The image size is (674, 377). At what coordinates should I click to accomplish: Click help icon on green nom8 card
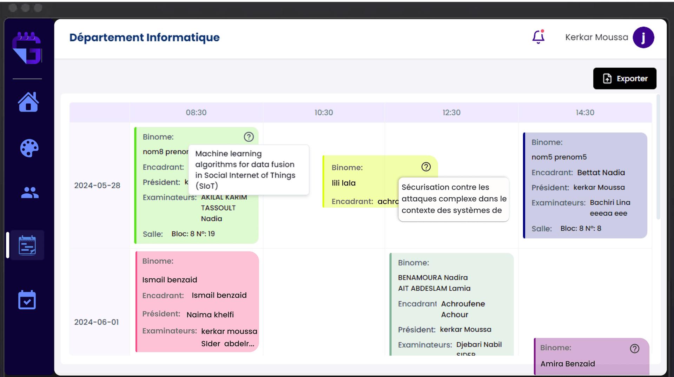click(249, 137)
